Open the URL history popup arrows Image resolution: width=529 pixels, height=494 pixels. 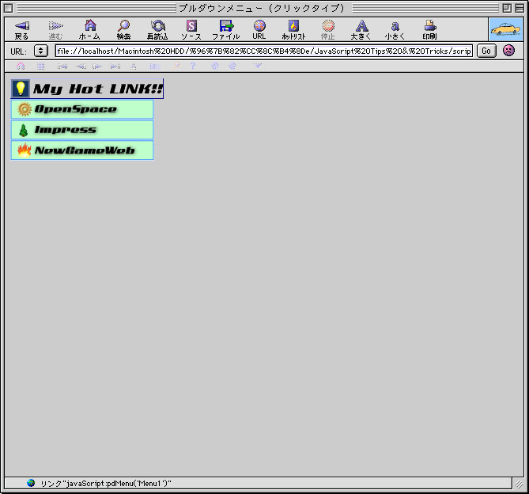point(41,51)
